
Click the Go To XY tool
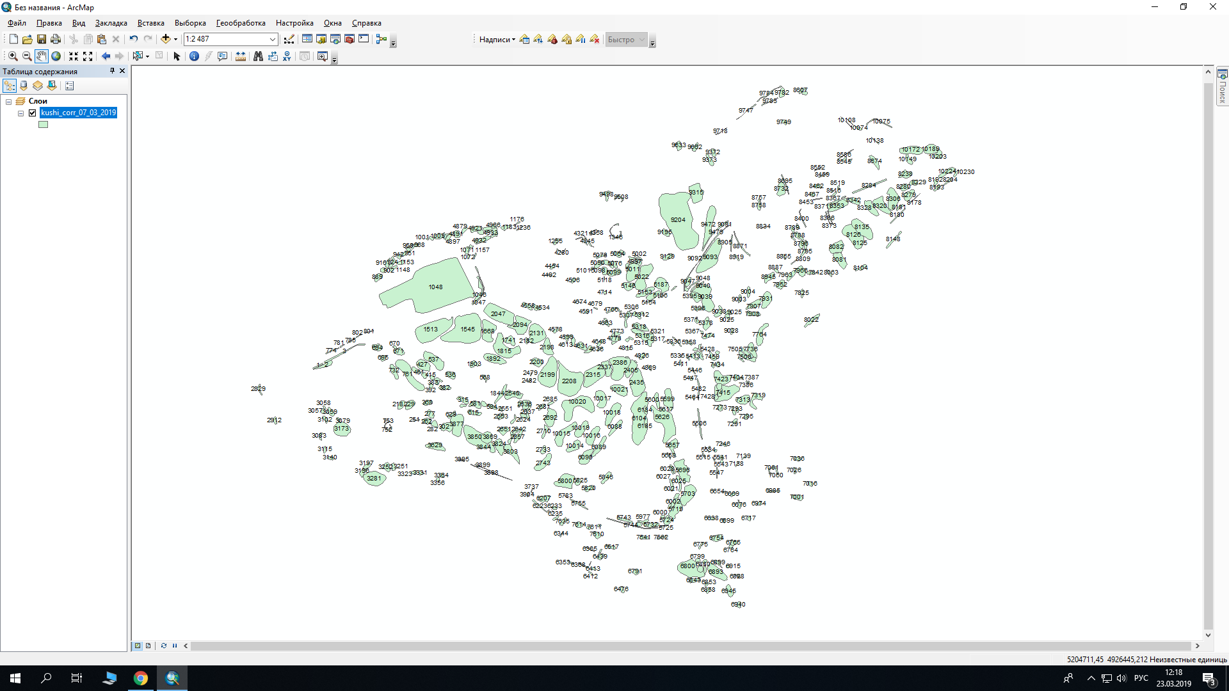tap(287, 56)
